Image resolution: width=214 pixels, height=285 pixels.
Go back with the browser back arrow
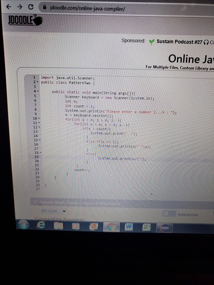click(x=9, y=7)
